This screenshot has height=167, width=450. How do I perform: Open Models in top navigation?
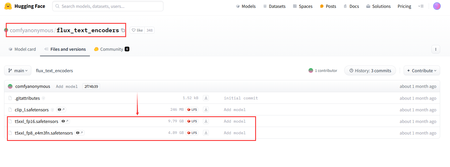(x=246, y=6)
